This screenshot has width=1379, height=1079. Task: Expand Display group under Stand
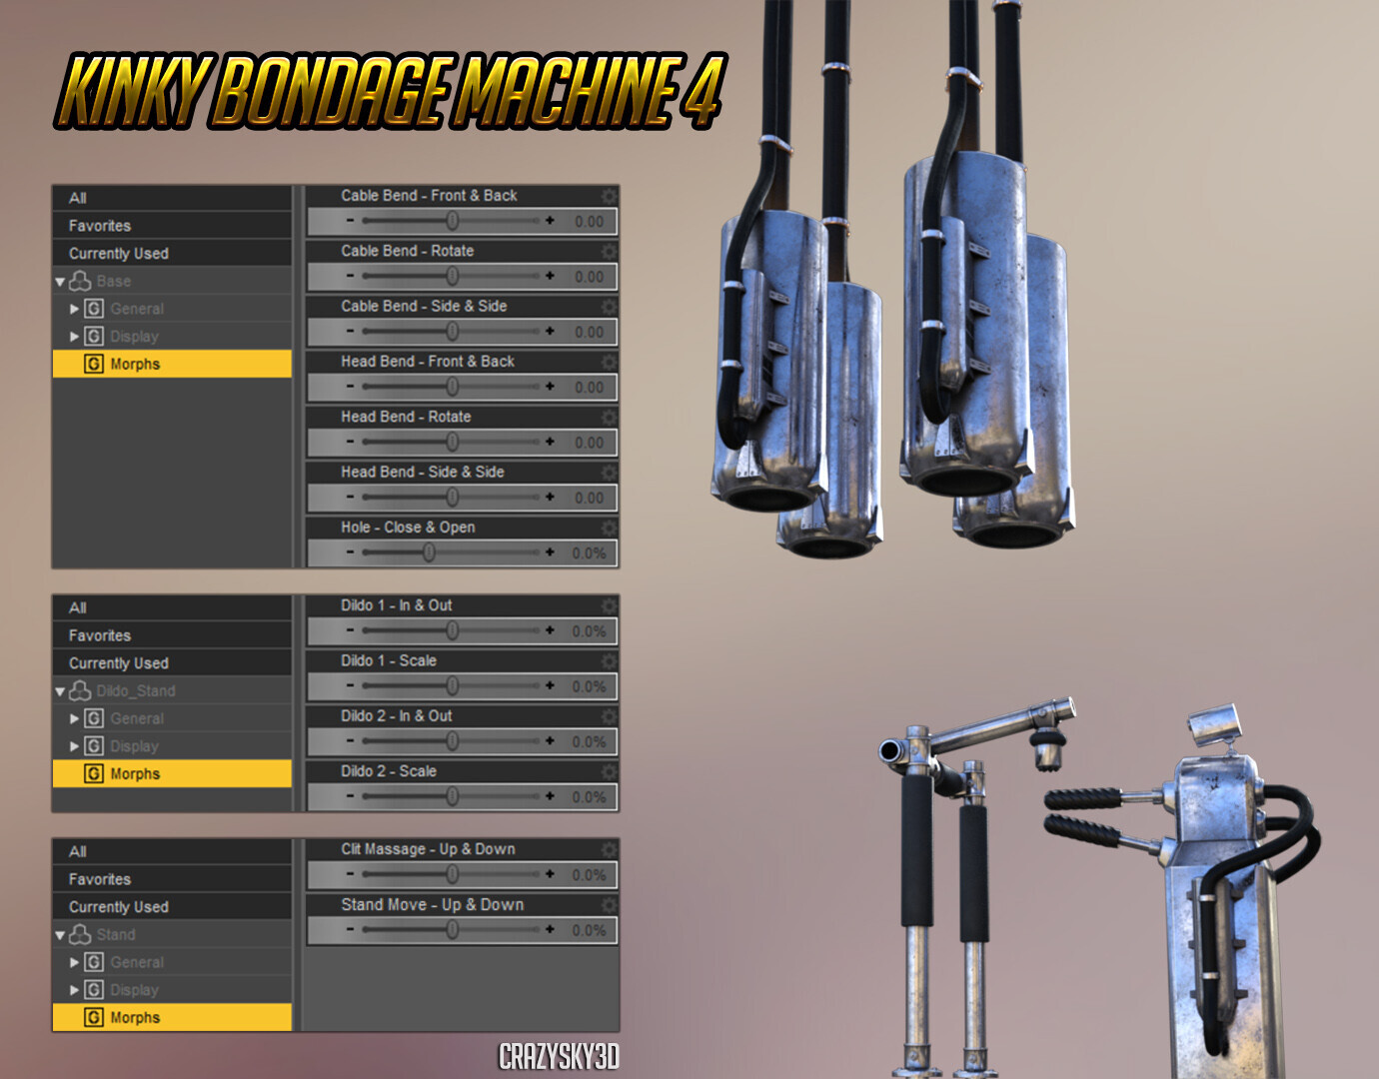pyautogui.click(x=74, y=990)
